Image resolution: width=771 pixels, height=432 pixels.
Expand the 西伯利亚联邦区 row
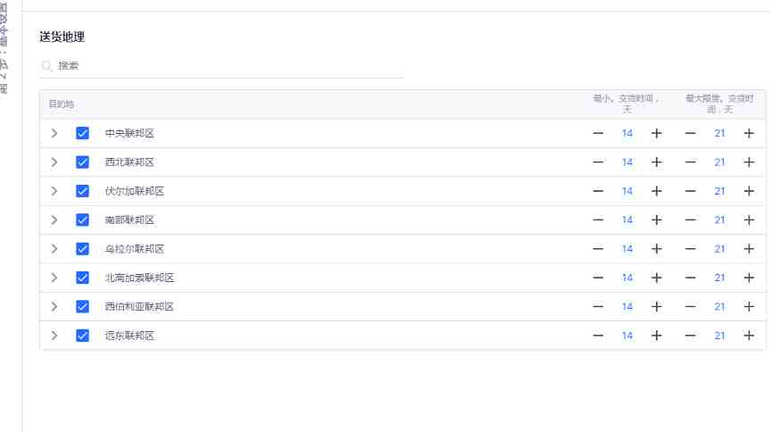coord(54,306)
